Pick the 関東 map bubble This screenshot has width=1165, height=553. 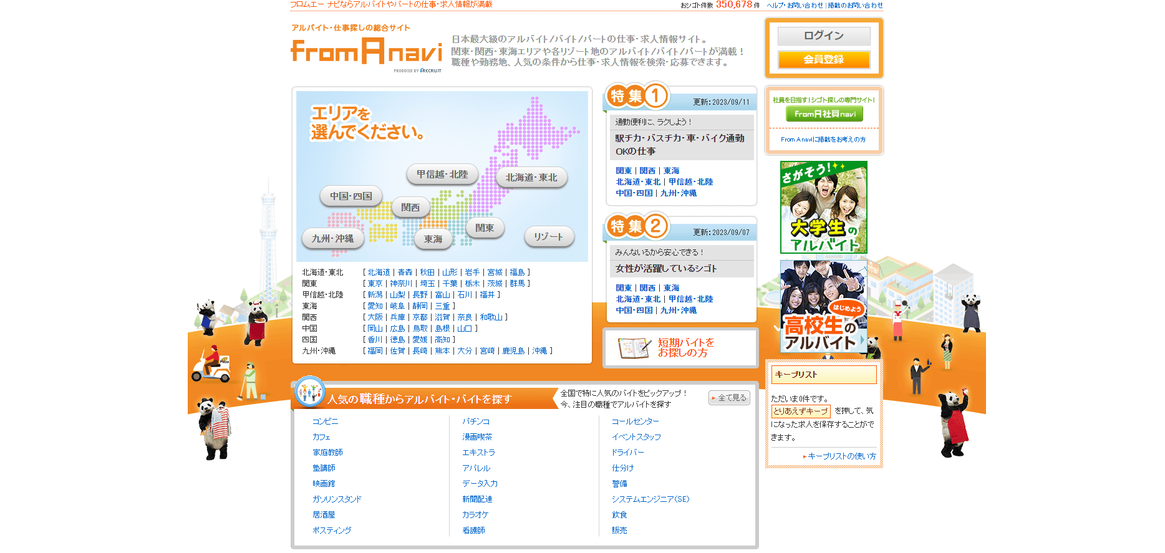(485, 228)
